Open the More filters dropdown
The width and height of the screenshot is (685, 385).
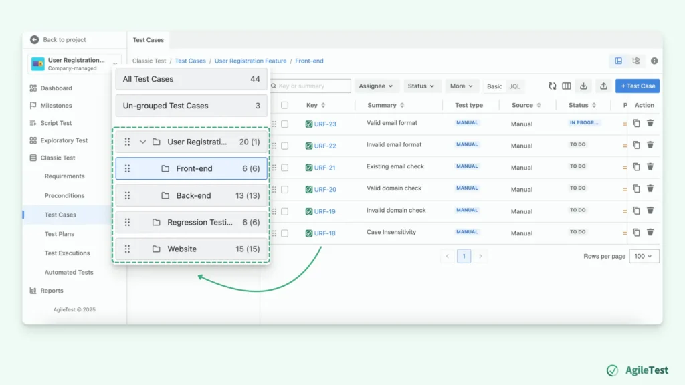click(x=462, y=86)
